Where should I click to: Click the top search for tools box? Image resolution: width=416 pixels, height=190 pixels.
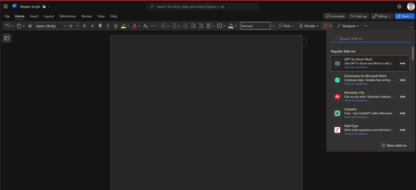pos(202,7)
